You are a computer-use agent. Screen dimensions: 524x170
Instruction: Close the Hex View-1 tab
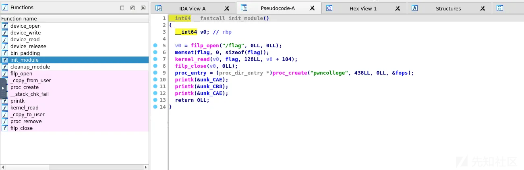[x=398, y=8]
